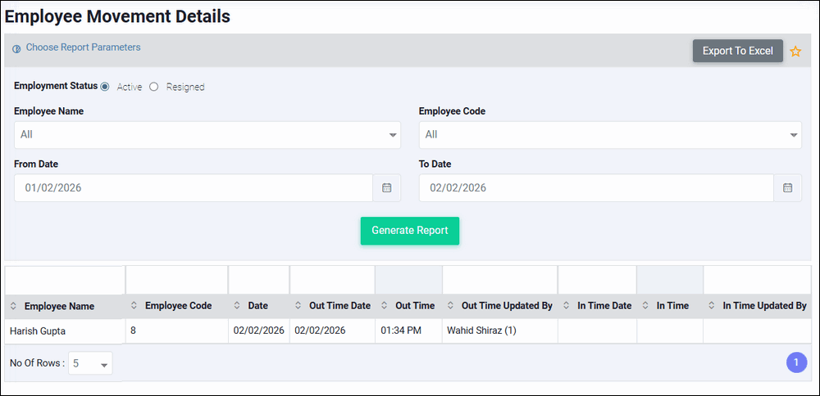Click the To Date input field
The image size is (820, 396).
pos(596,188)
